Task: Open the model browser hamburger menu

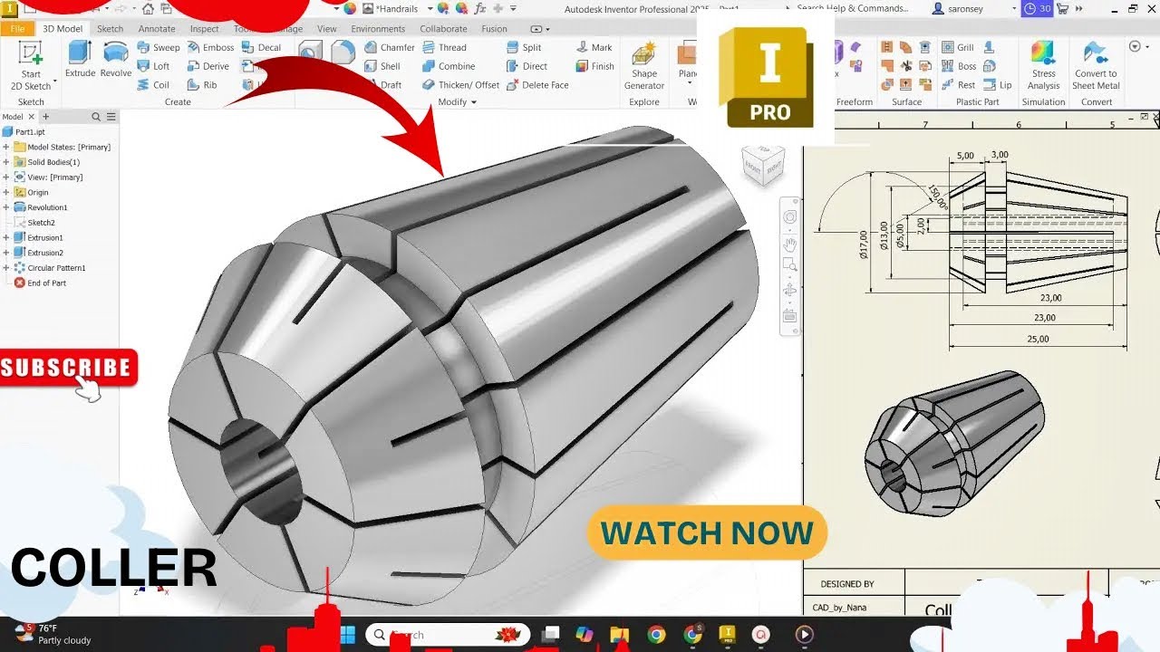Action: [x=111, y=117]
